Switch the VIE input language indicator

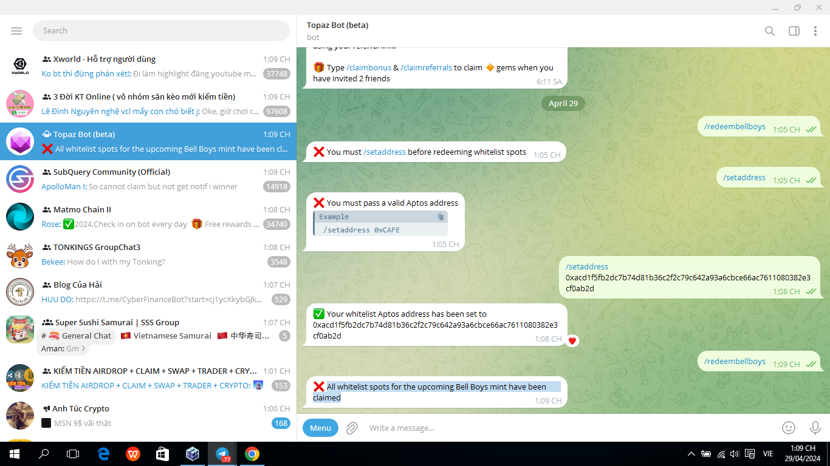pos(768,454)
